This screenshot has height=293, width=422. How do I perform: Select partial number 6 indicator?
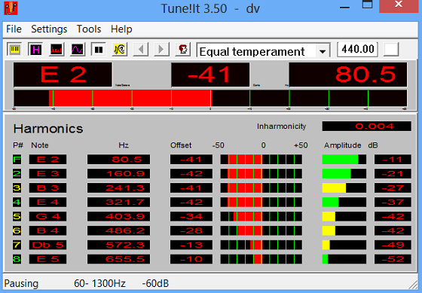point(17,230)
